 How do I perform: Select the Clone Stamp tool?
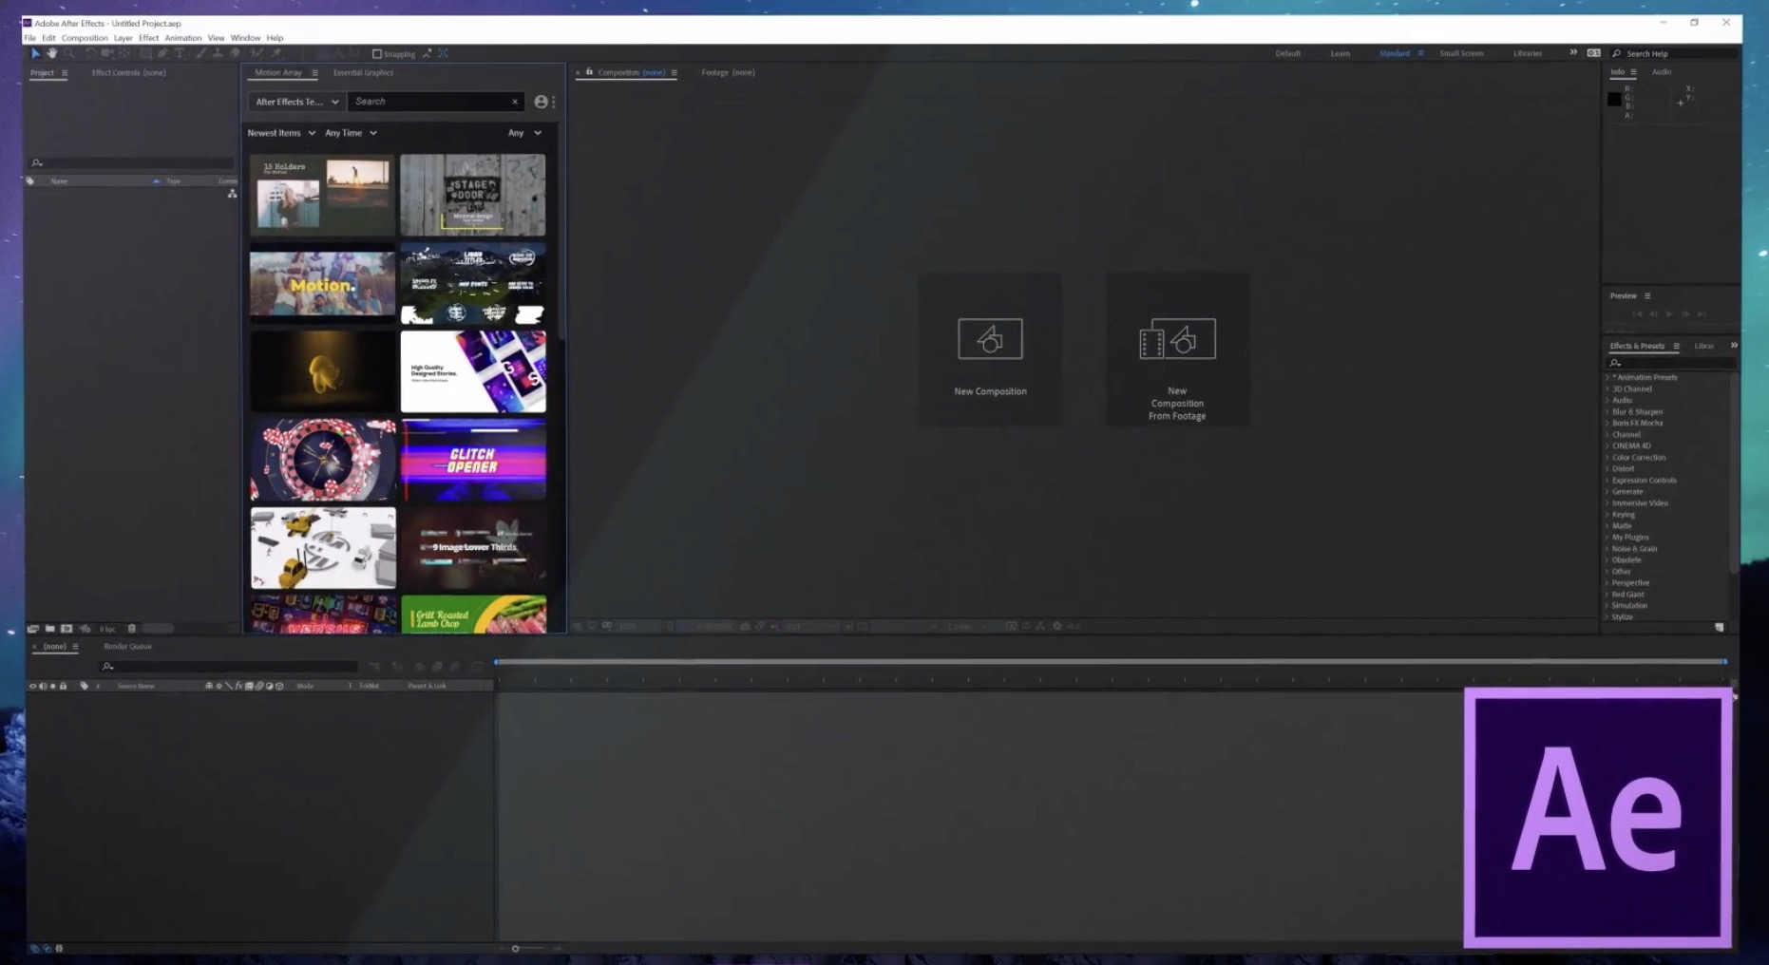pos(218,53)
